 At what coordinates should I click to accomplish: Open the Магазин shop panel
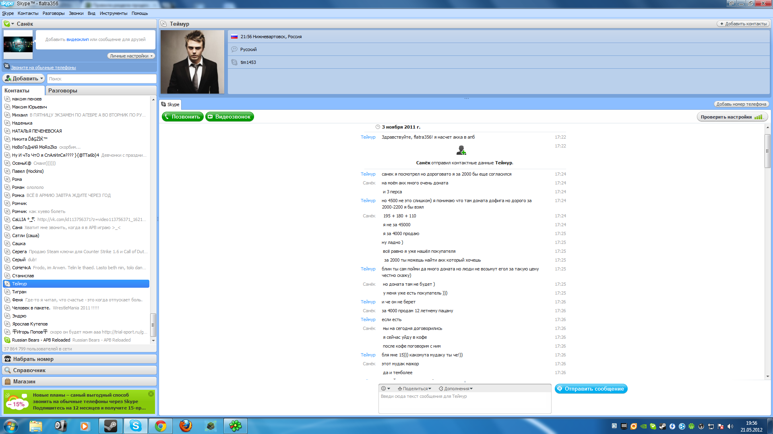point(79,381)
